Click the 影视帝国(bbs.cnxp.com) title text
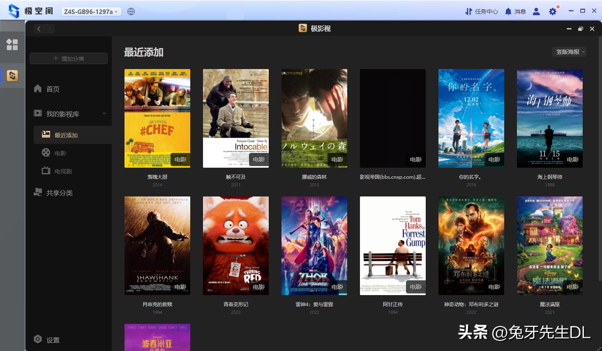This screenshot has width=602, height=351. click(393, 177)
